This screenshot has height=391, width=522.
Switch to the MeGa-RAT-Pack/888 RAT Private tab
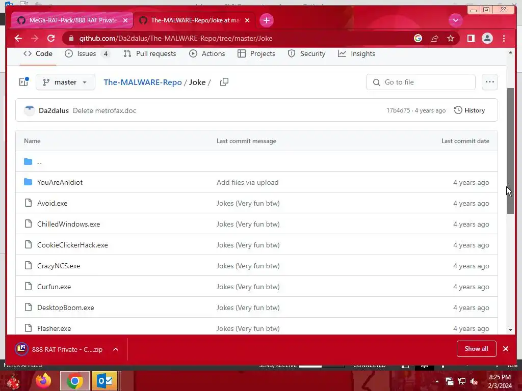coord(72,20)
